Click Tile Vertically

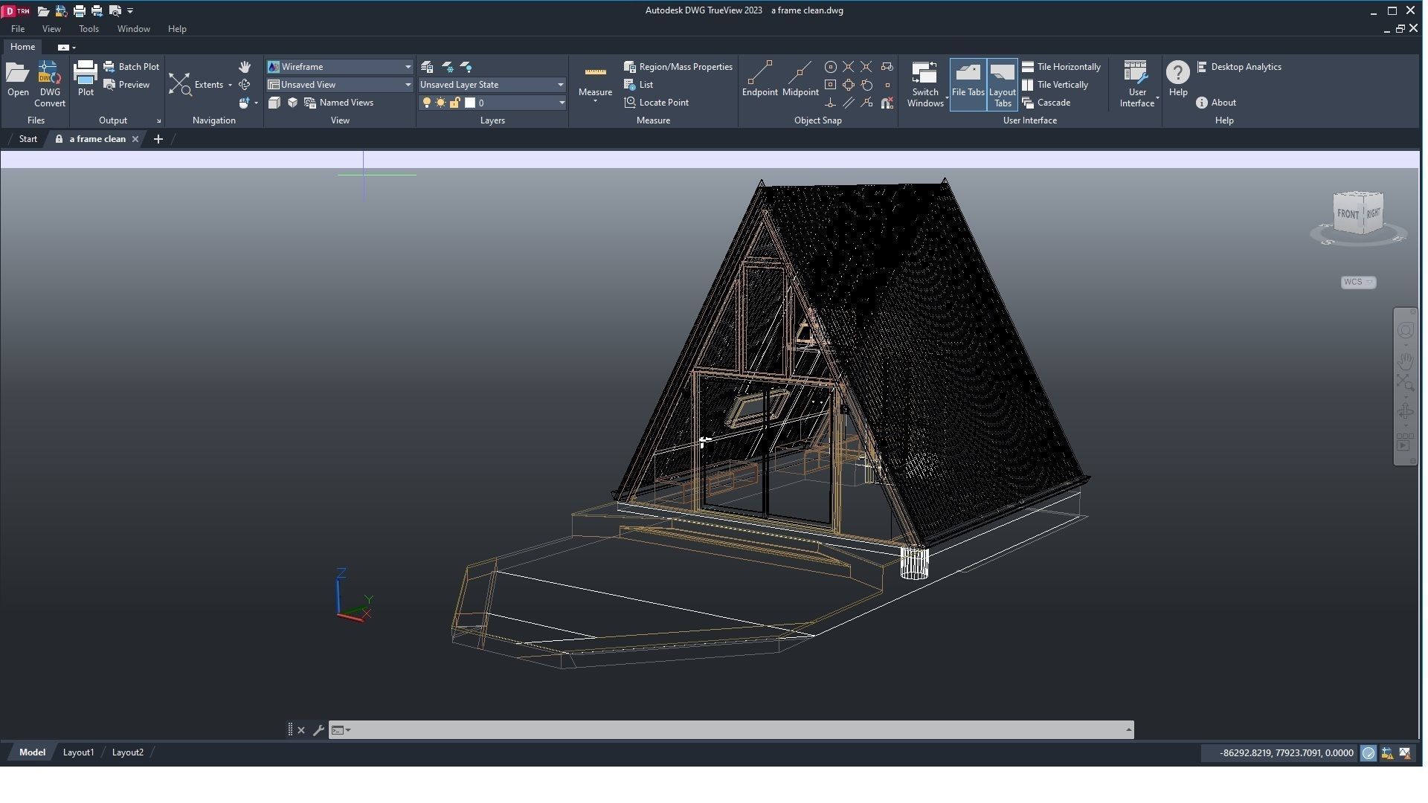tap(1055, 85)
